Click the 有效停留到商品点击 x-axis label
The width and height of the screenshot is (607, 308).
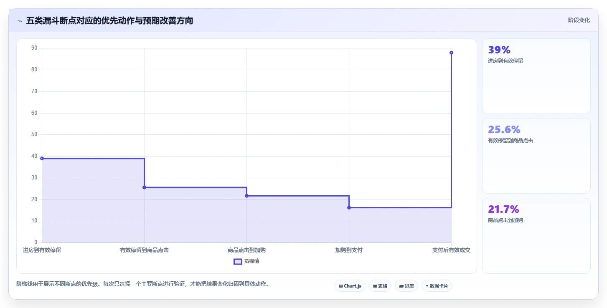[x=144, y=250]
